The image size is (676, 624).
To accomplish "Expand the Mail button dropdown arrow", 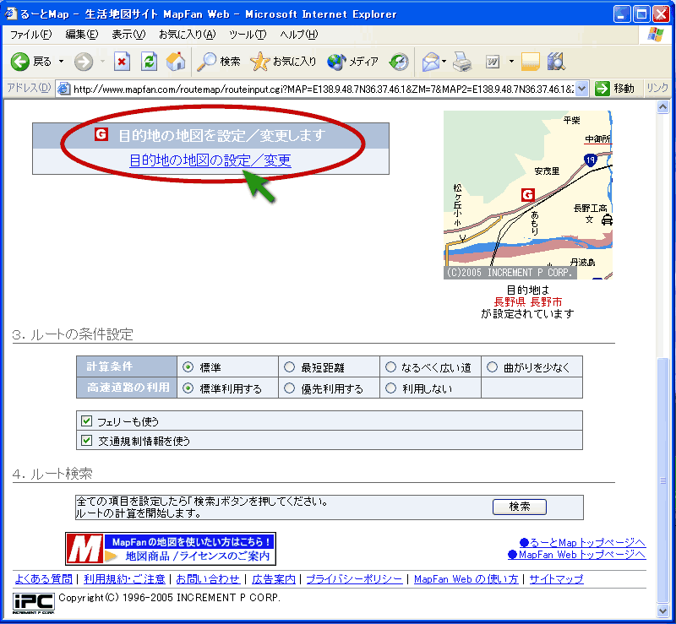I will pyautogui.click(x=444, y=62).
